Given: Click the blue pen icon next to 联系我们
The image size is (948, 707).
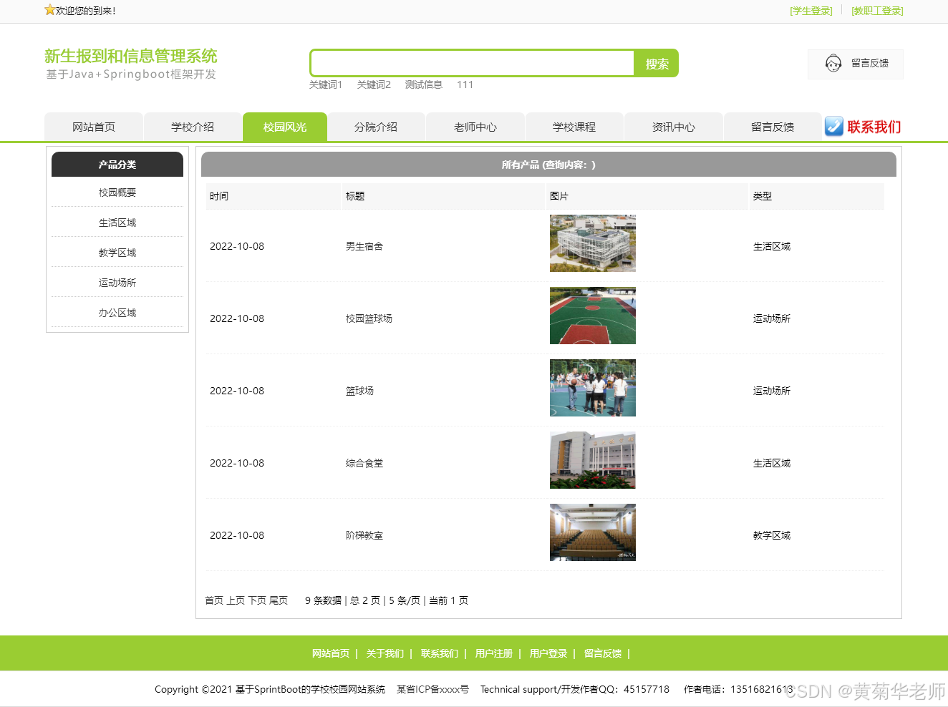Looking at the screenshot, I should pyautogui.click(x=833, y=126).
